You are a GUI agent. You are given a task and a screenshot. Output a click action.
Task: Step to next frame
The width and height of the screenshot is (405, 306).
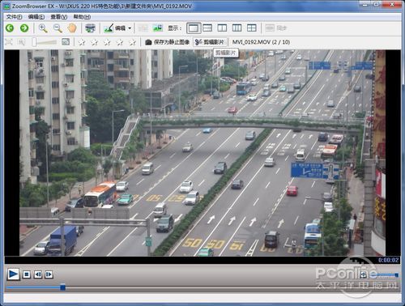[49, 274]
